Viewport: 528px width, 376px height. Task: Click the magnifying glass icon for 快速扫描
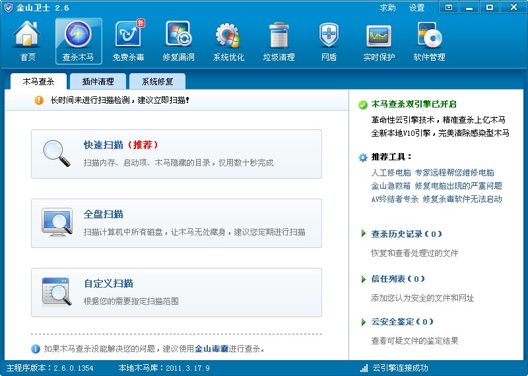(57, 154)
